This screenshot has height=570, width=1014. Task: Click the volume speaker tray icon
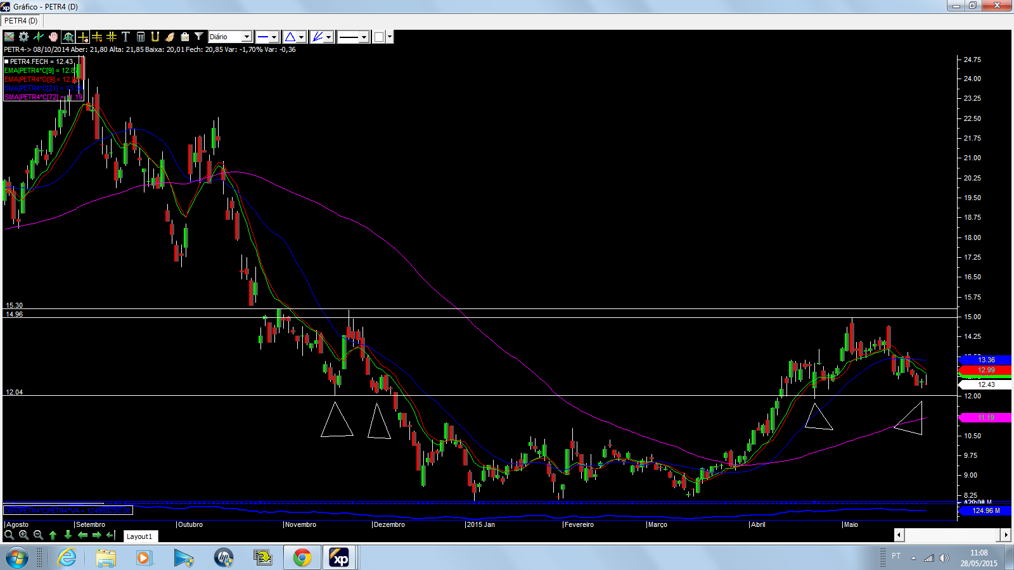pos(944,558)
